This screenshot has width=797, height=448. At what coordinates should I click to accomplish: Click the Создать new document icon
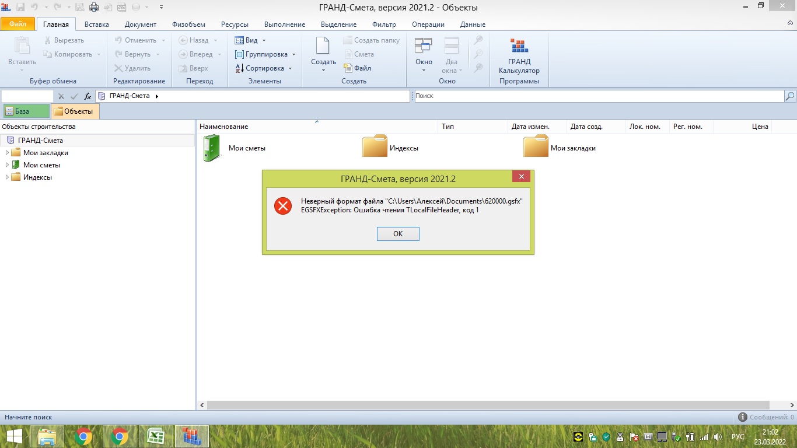[x=323, y=45]
